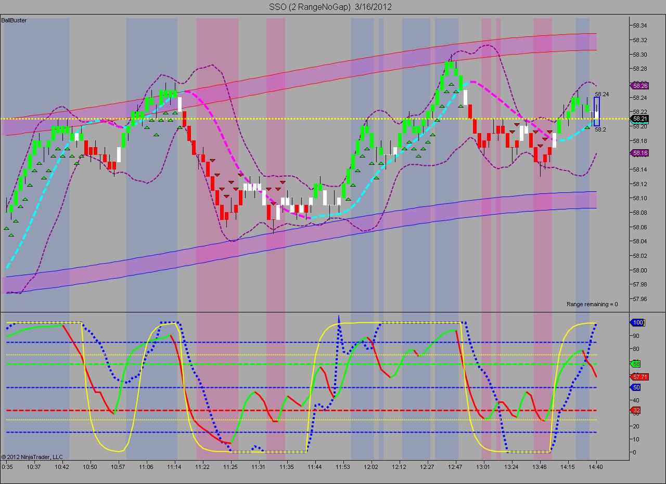
Task: Click the 10:37 time axis label
Action: click(x=34, y=467)
